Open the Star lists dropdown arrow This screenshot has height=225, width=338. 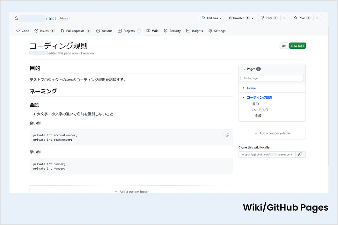point(317,18)
